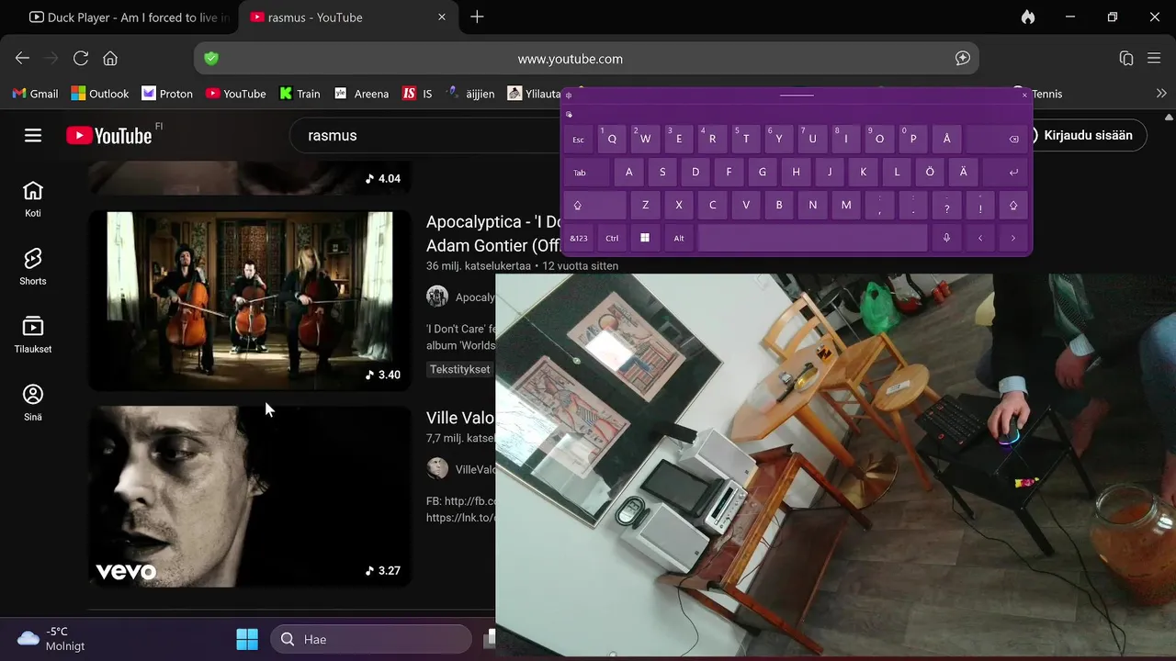Tap the spacebar on touch keyboard
The height and width of the screenshot is (661, 1176).
812,238
